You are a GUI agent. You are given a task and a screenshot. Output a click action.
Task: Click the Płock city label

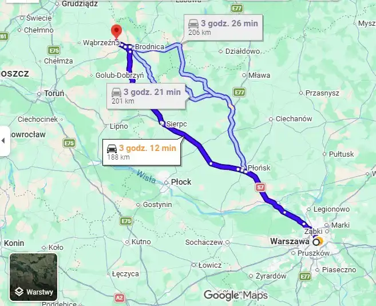[181, 182]
